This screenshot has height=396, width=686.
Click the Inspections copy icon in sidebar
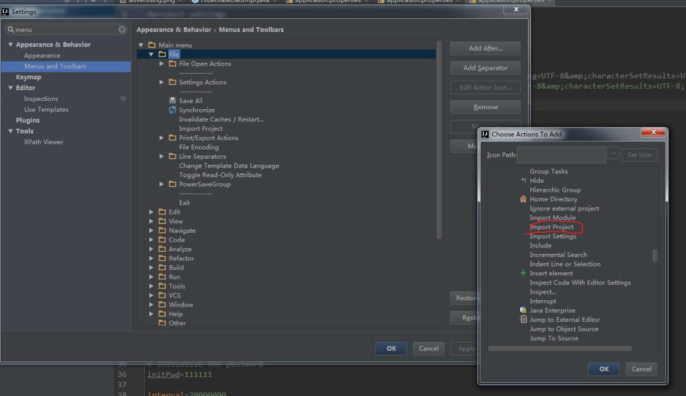(x=123, y=99)
